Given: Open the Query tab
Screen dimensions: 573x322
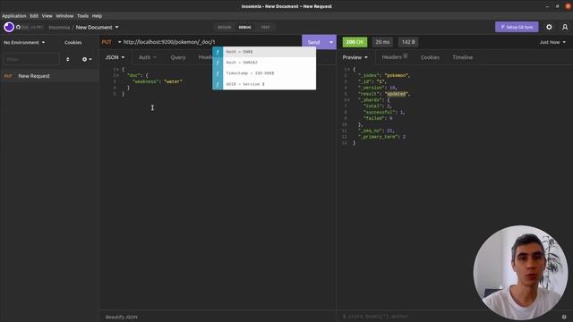Looking at the screenshot, I should (178, 57).
